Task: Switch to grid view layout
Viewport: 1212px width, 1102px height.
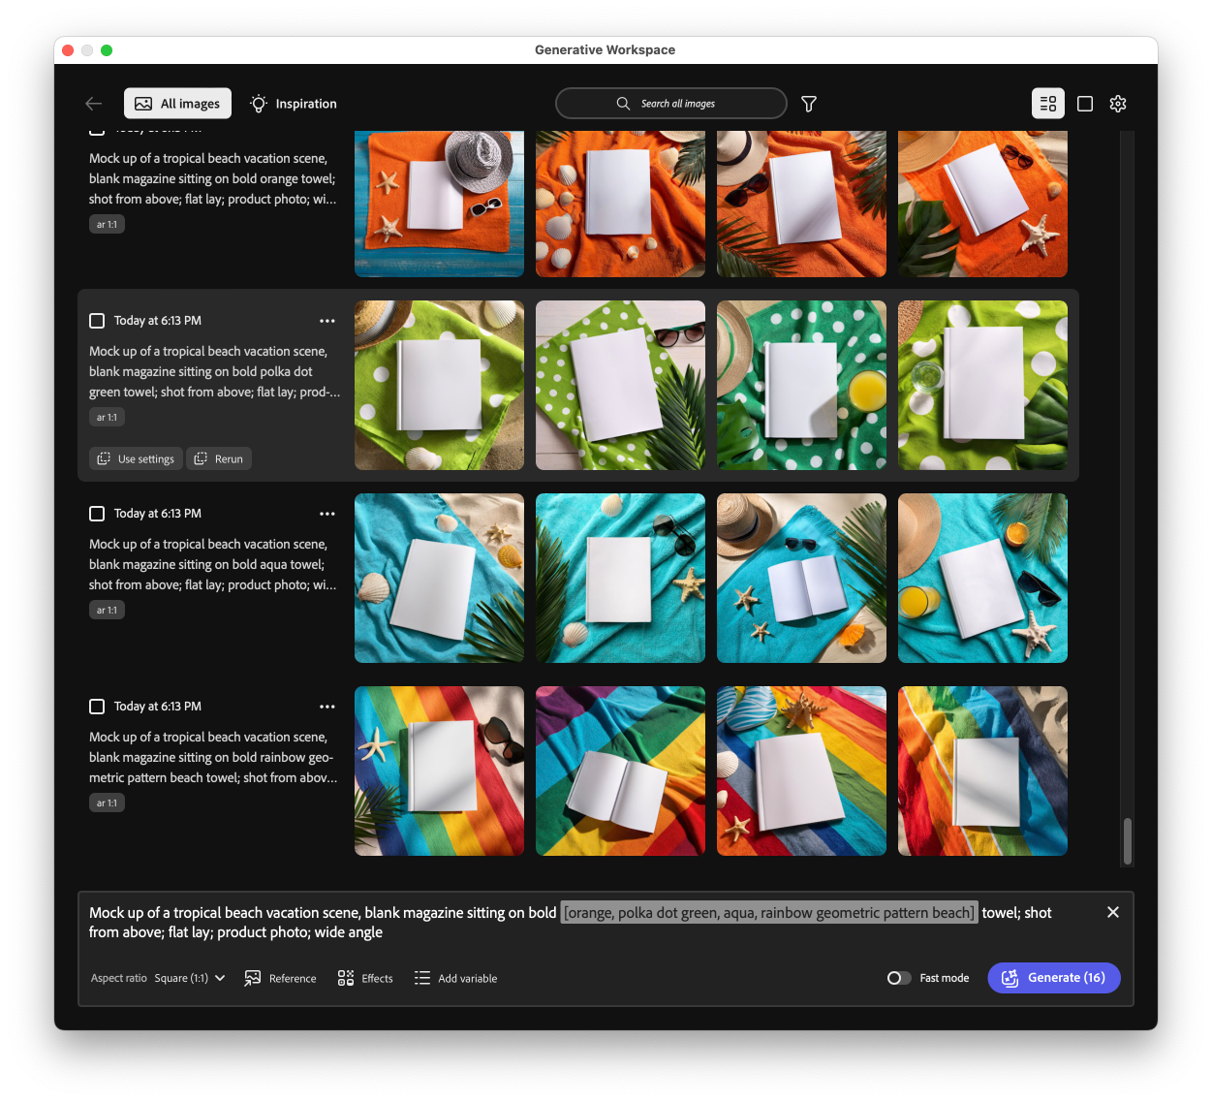Action: [x=1085, y=103]
